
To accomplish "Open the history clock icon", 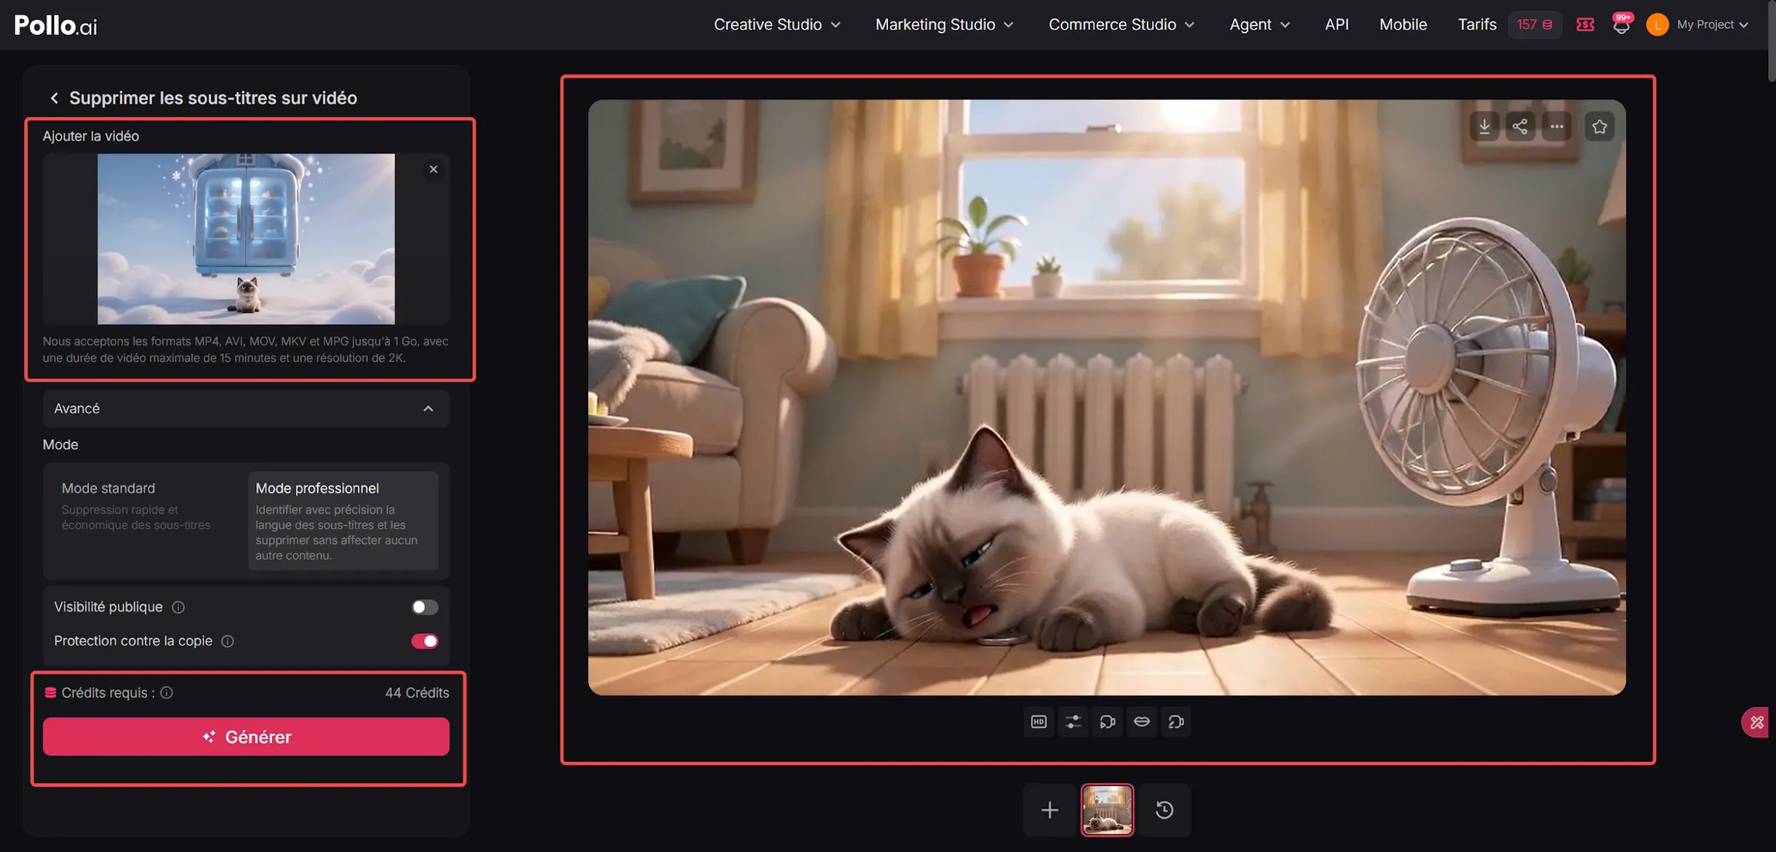I will (1165, 810).
